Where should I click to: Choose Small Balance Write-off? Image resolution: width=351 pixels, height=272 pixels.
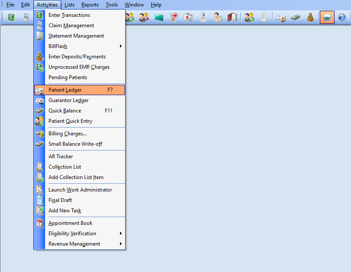click(75, 144)
